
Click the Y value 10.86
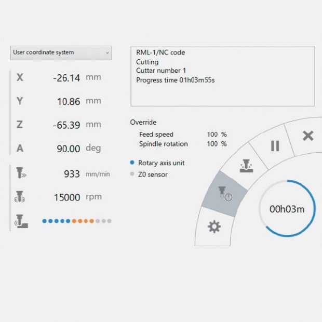tap(69, 101)
